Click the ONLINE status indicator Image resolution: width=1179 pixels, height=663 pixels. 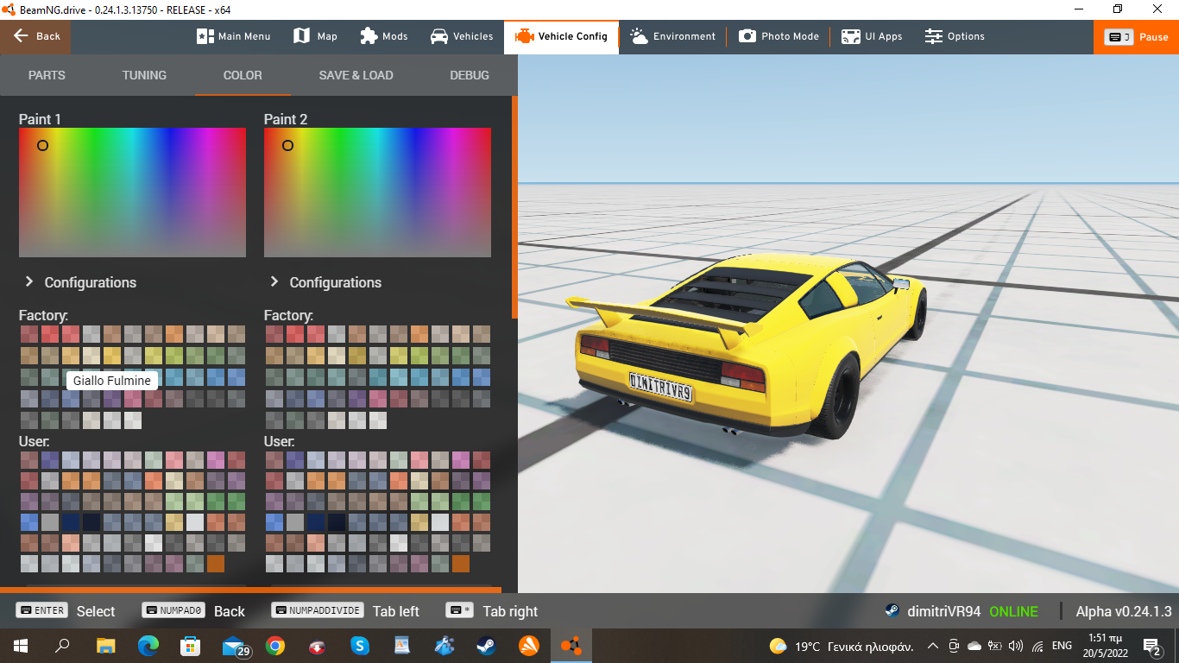tap(1014, 611)
